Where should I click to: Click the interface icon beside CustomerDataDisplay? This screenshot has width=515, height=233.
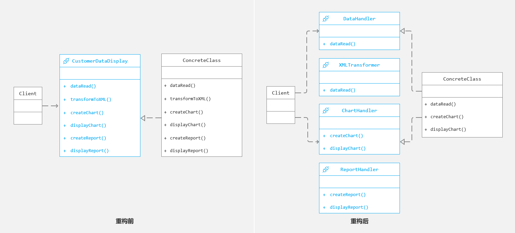(x=66, y=61)
